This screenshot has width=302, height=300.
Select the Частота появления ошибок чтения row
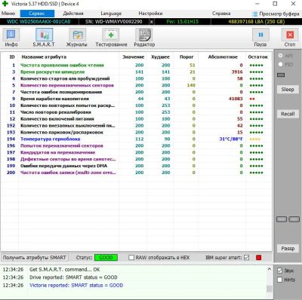click(136, 66)
